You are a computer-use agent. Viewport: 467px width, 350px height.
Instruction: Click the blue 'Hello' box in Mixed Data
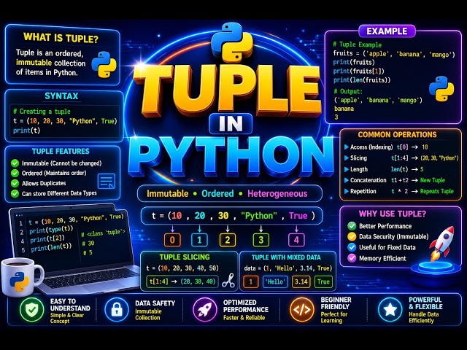(276, 281)
